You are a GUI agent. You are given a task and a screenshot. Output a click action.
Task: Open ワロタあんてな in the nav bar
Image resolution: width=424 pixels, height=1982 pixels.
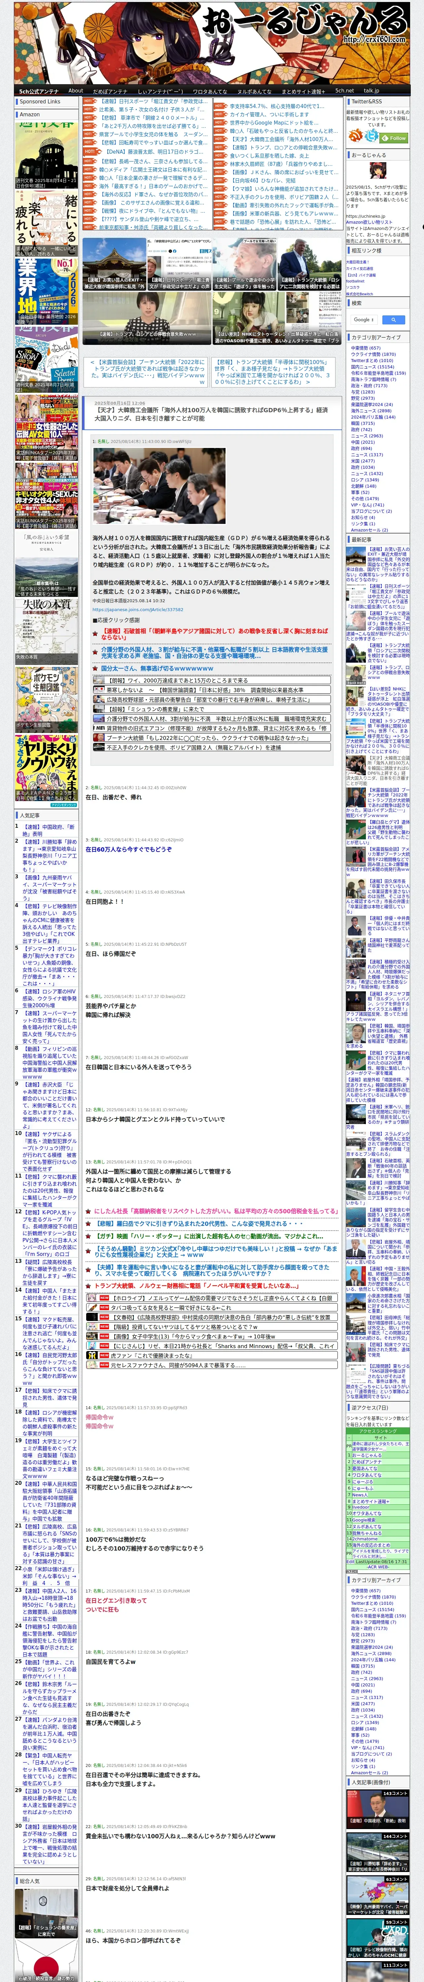point(209,91)
